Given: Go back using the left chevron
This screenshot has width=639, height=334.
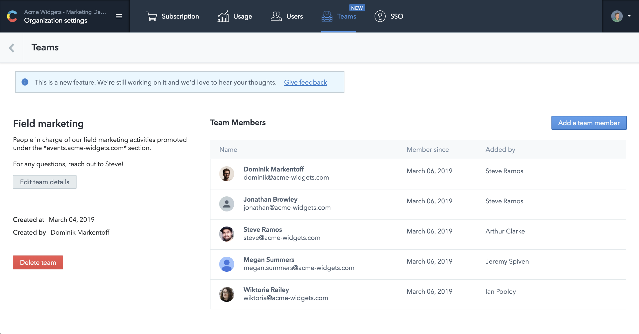Looking at the screenshot, I should click(12, 48).
